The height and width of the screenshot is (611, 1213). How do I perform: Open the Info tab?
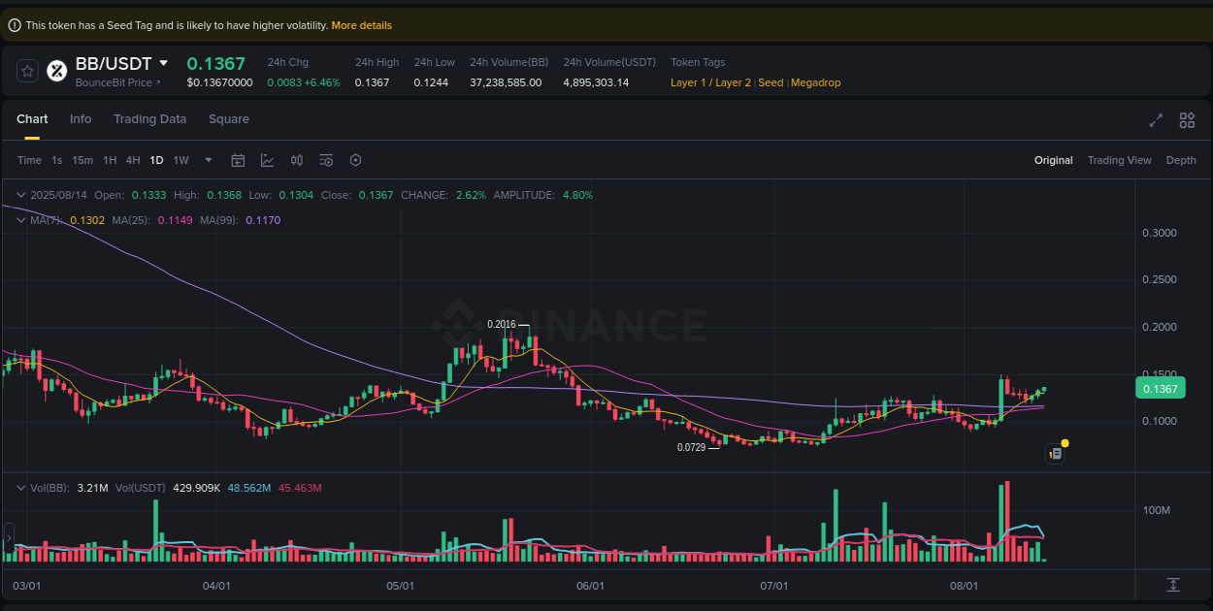point(81,118)
